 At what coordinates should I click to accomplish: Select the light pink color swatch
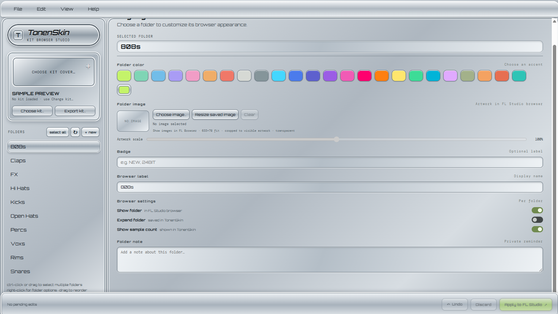tap(193, 76)
